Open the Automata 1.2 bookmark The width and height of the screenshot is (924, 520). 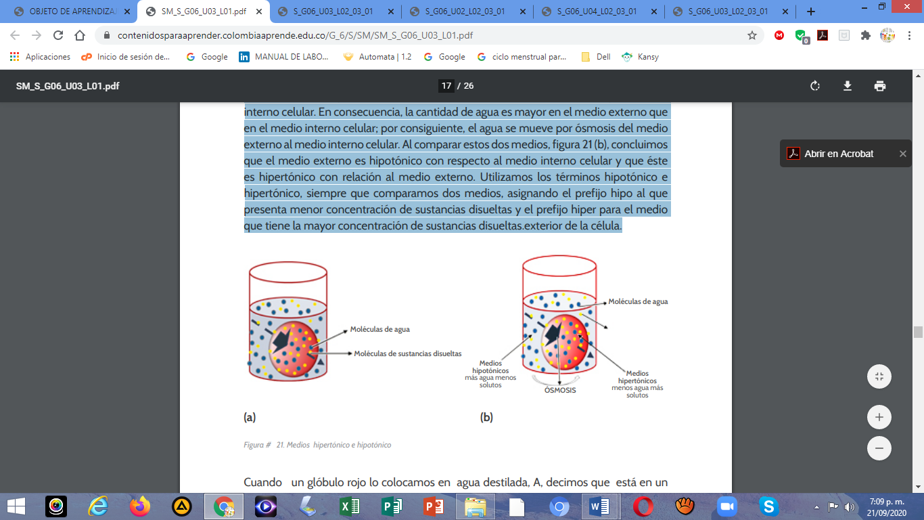click(x=377, y=57)
